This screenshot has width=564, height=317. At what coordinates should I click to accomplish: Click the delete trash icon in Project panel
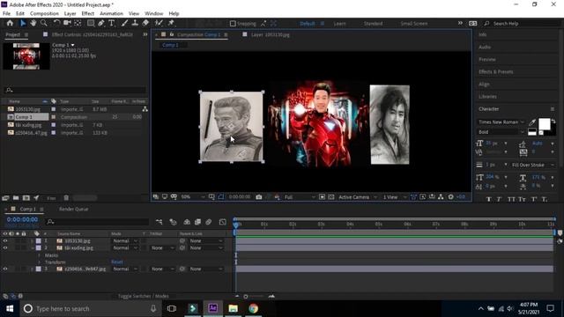[x=66, y=197]
